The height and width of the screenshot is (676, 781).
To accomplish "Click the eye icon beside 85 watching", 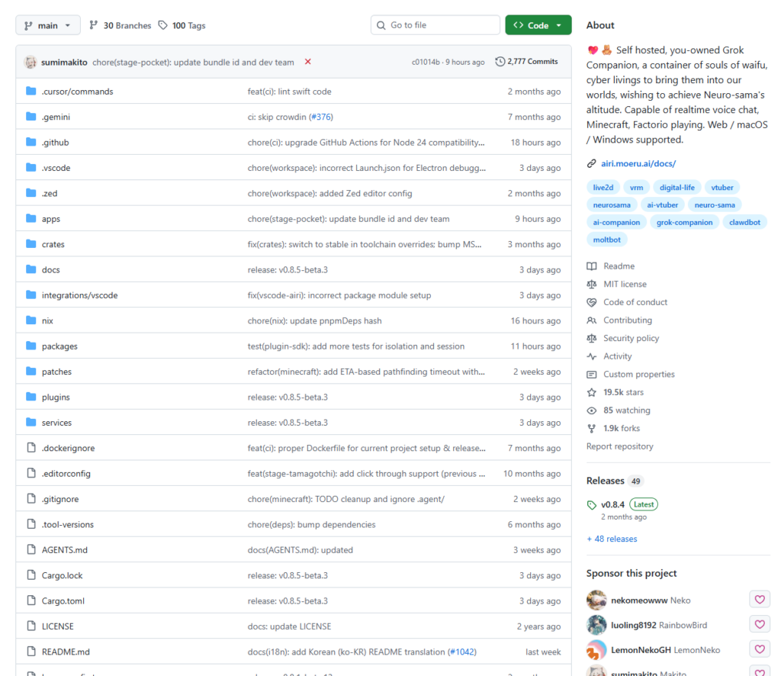I will point(592,410).
